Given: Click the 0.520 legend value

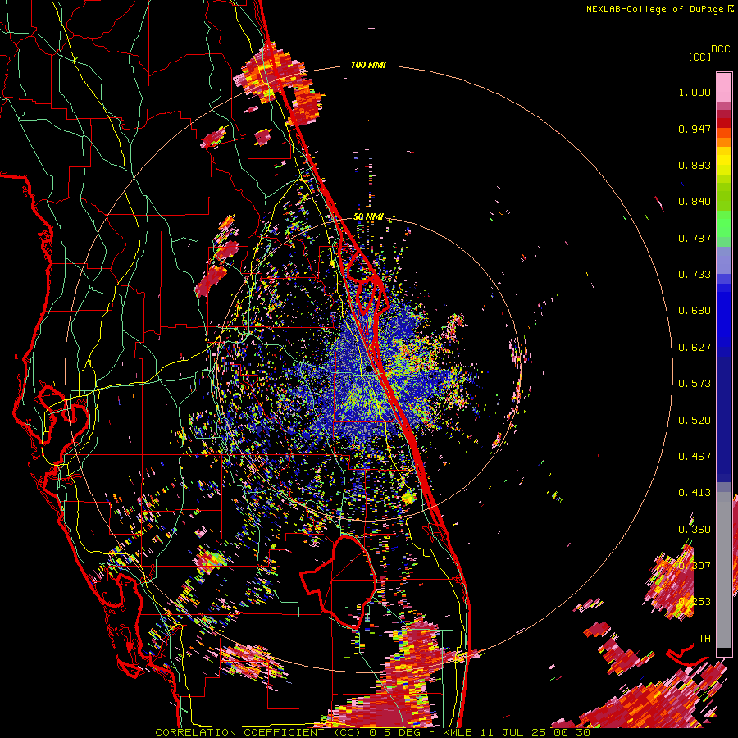Looking at the screenshot, I should point(695,421).
